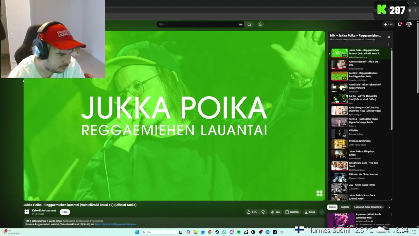Viewport: 419px width, 236px height.
Task: Close the Mix playlist panel
Action: [389, 37]
